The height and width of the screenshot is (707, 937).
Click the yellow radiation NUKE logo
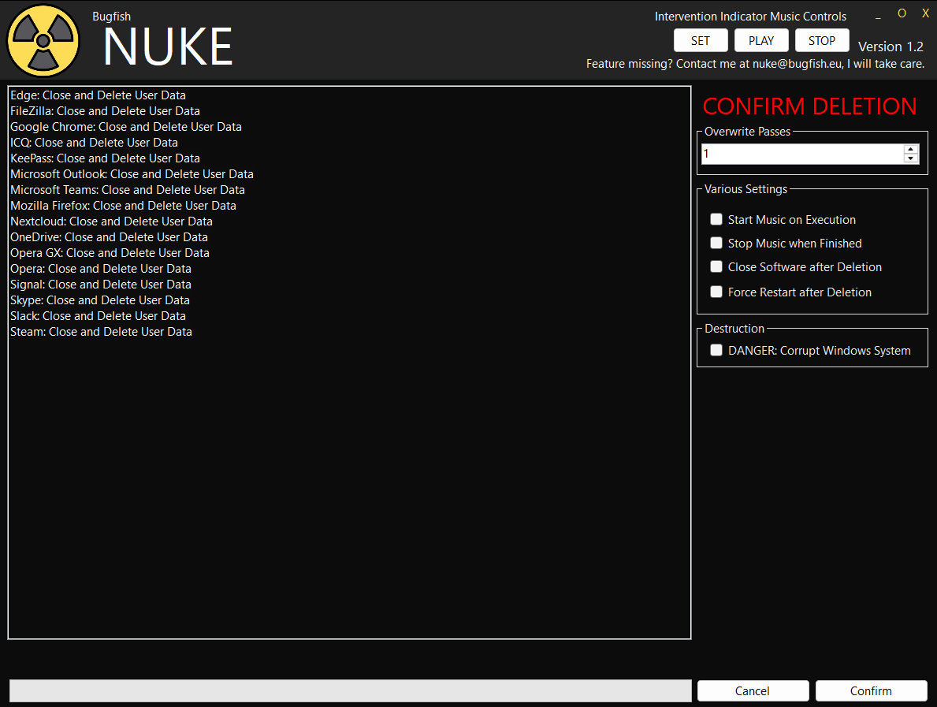click(43, 41)
